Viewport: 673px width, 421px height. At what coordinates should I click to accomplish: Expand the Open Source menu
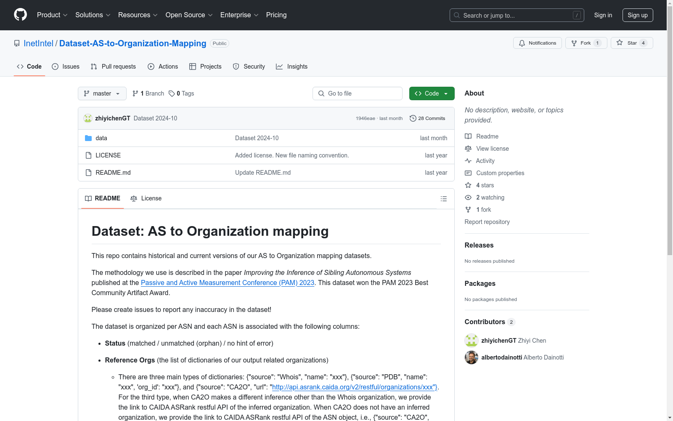(189, 15)
